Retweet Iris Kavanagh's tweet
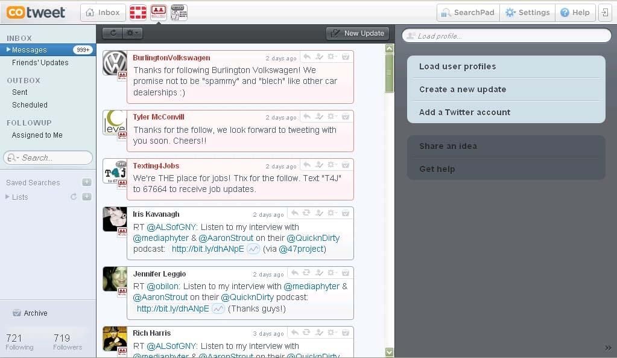The height and width of the screenshot is (358, 617). point(306,213)
